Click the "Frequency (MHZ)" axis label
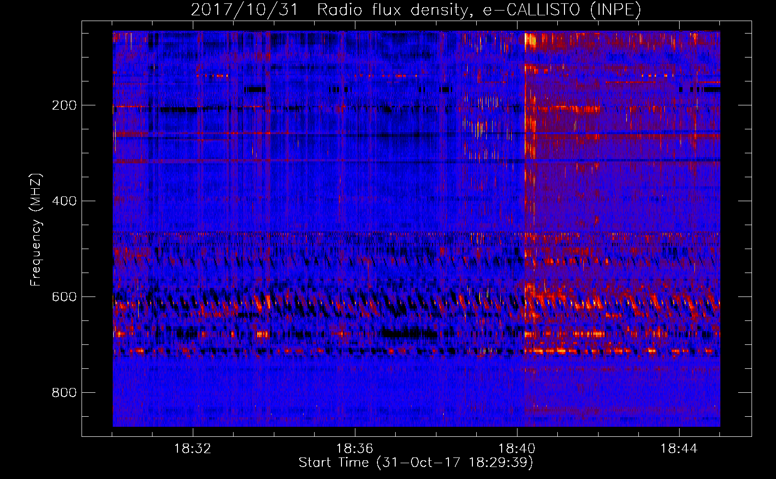776x479 pixels. [x=35, y=230]
